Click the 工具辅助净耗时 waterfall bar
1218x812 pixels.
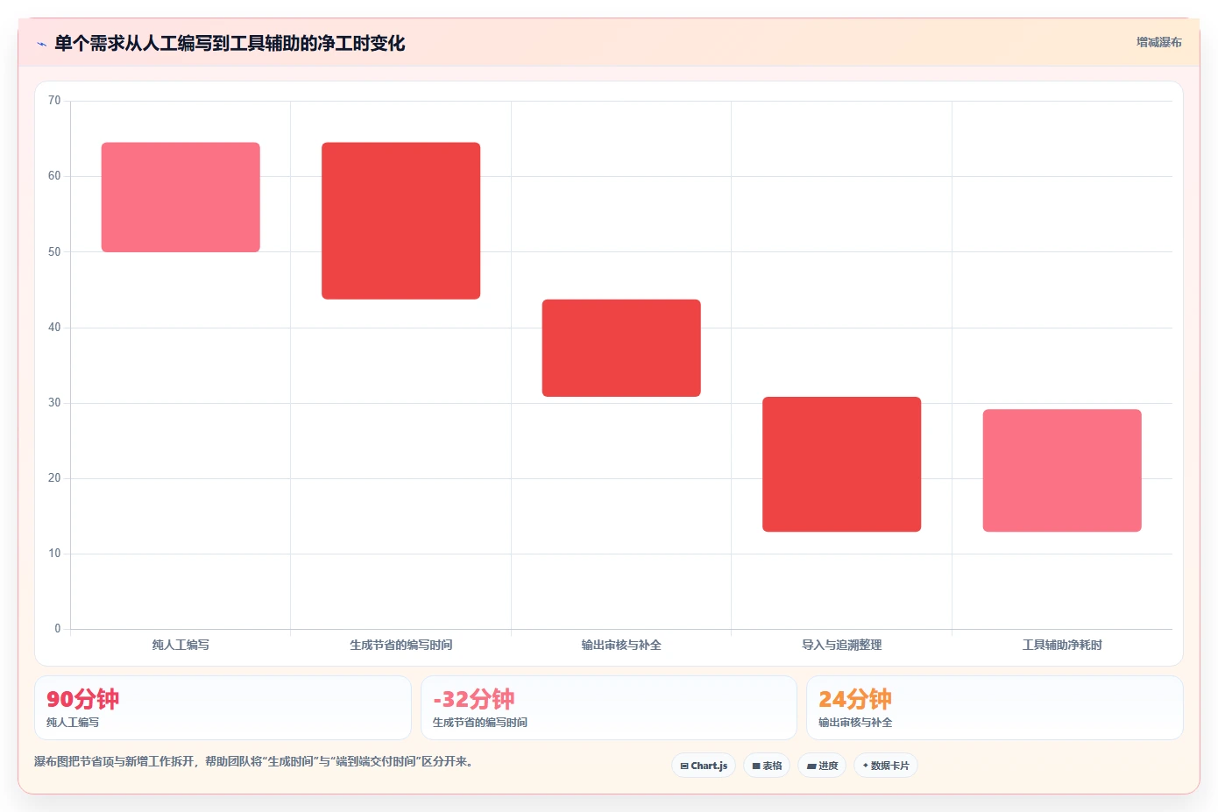(1062, 470)
